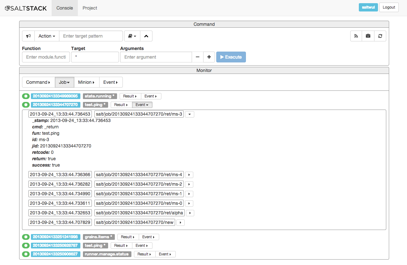Expand the salt/job event ending in ret/ms-4
Image resolution: width=407 pixels, height=265 pixels.
click(189, 175)
